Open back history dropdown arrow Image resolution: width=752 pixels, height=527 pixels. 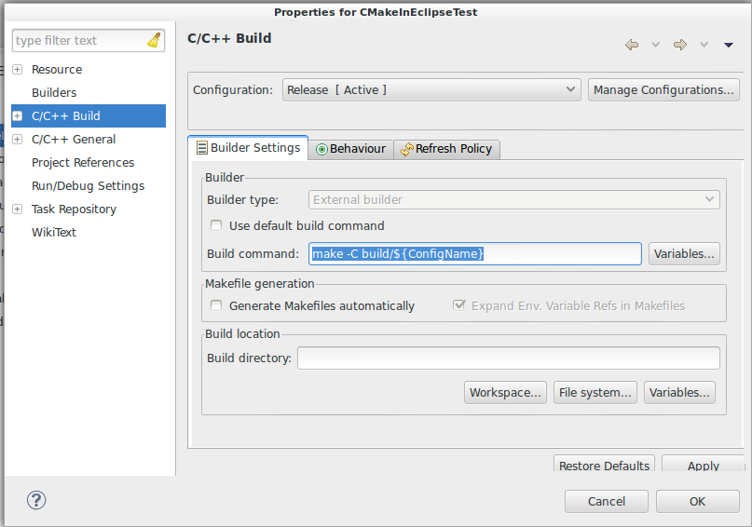click(x=655, y=45)
